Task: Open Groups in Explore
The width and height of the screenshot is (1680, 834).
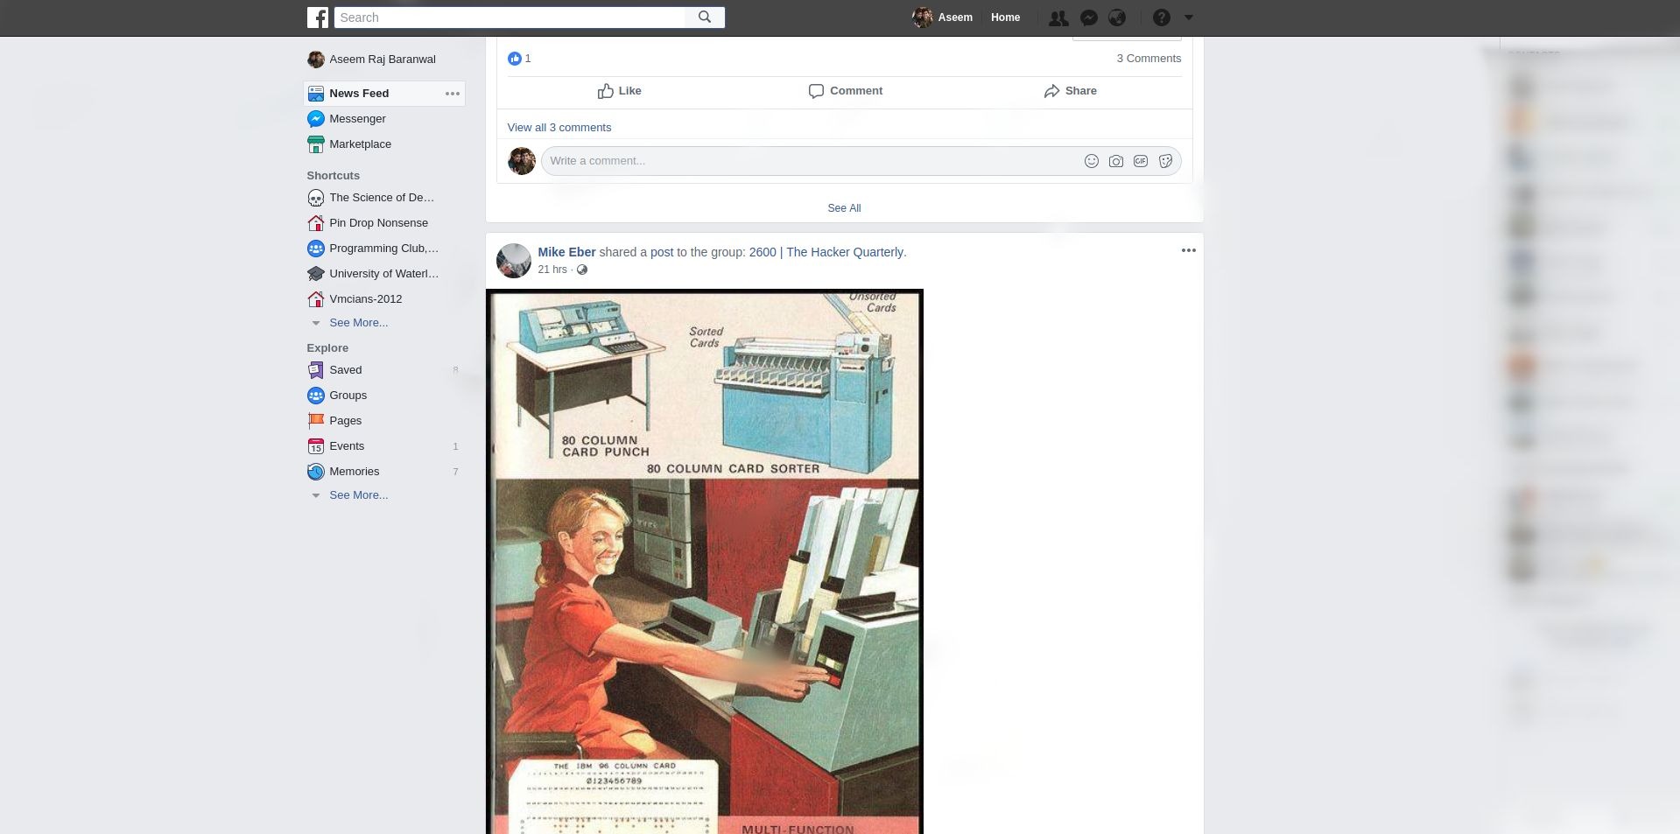Action: (348, 396)
